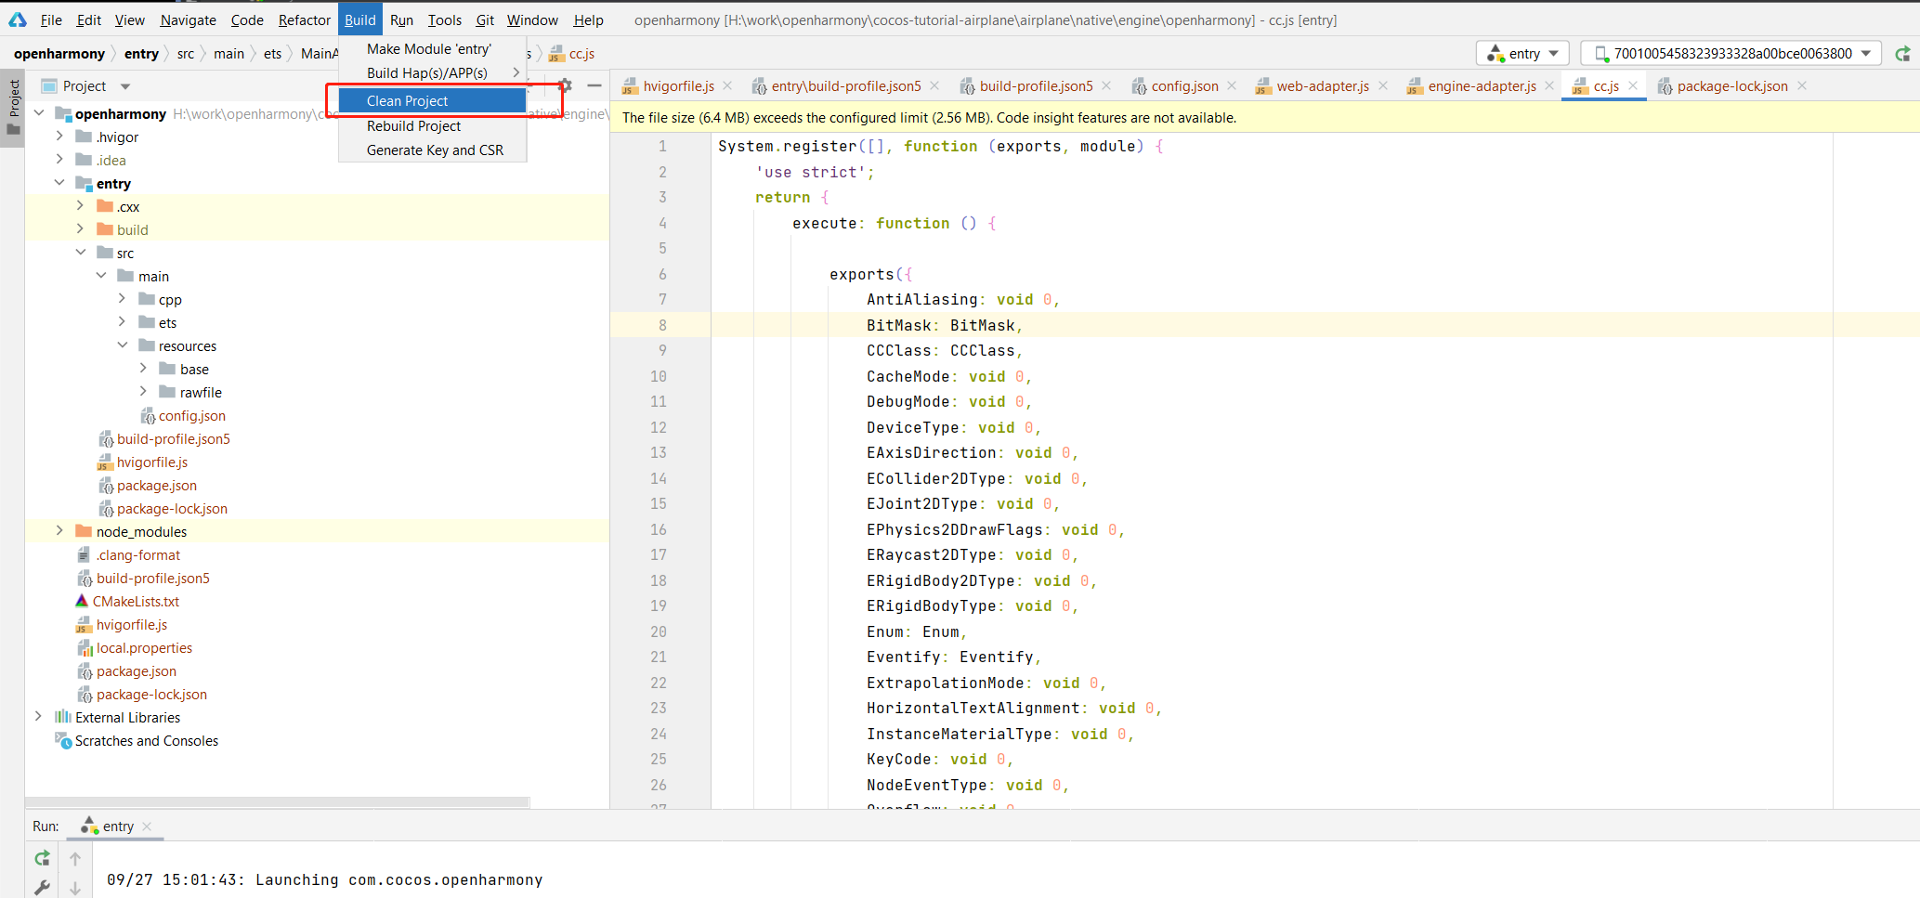This screenshot has height=898, width=1920.
Task: Close the package-lock.json editor tab
Action: point(1802,85)
